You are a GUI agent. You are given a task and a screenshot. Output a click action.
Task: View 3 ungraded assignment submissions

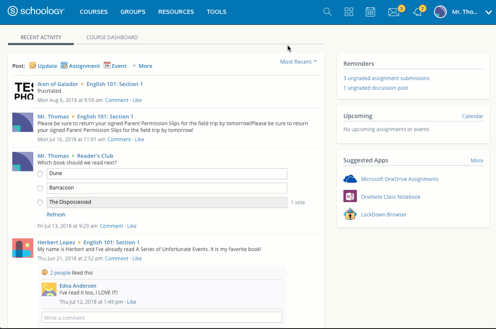(x=386, y=78)
